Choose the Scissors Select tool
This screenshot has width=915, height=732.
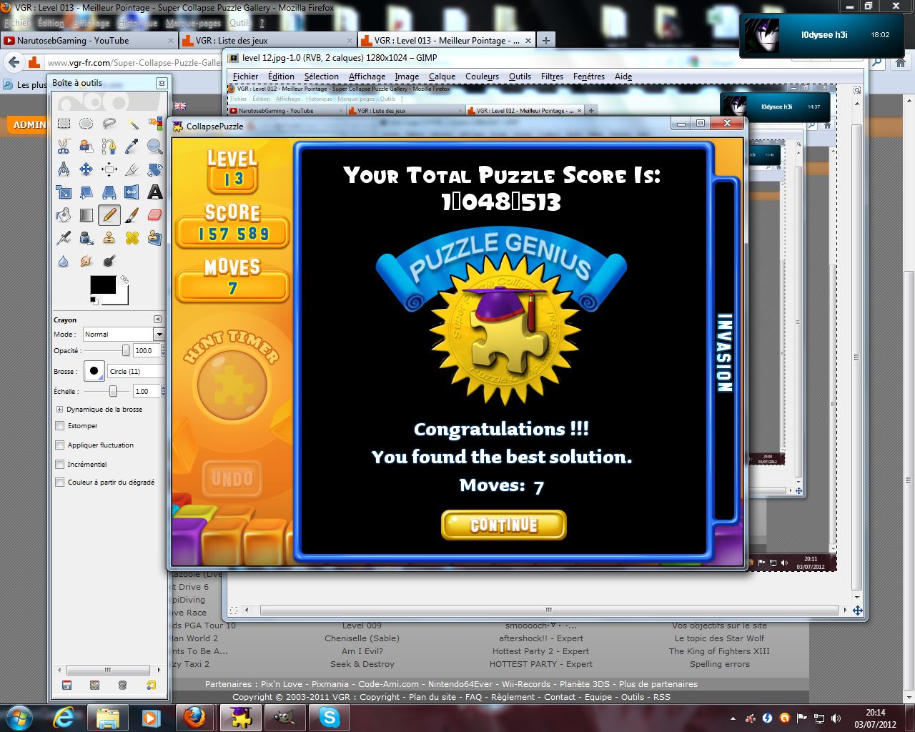click(64, 147)
